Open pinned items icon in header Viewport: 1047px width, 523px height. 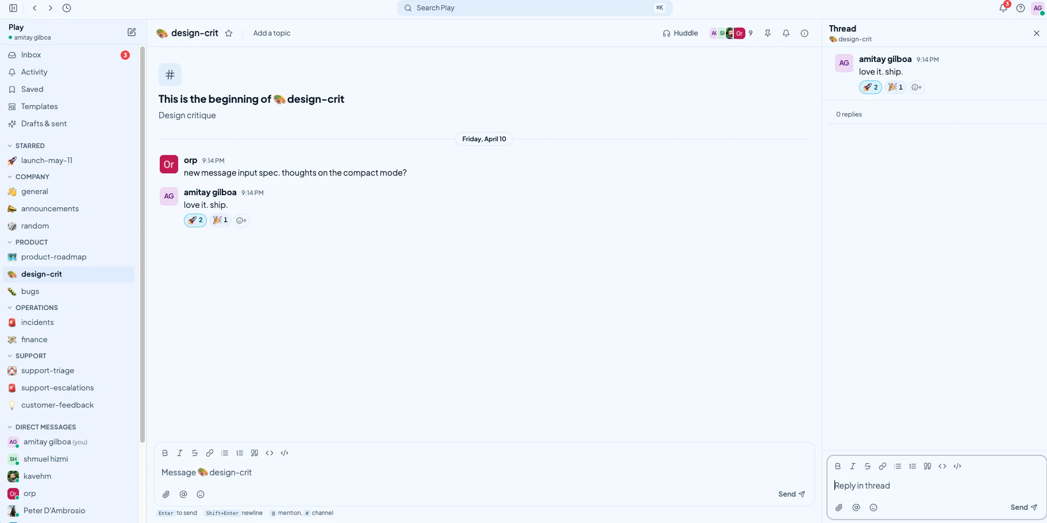pyautogui.click(x=768, y=33)
